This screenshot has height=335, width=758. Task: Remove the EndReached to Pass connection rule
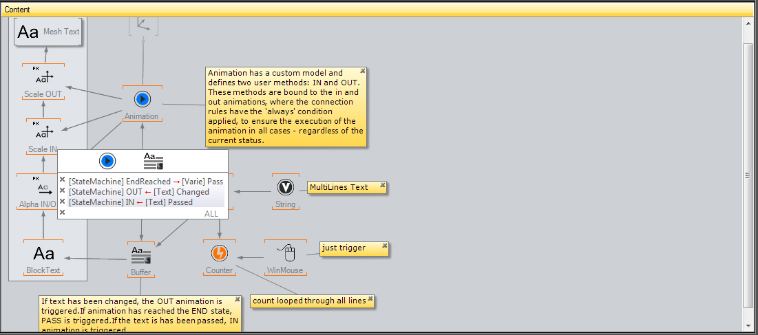[x=63, y=180]
